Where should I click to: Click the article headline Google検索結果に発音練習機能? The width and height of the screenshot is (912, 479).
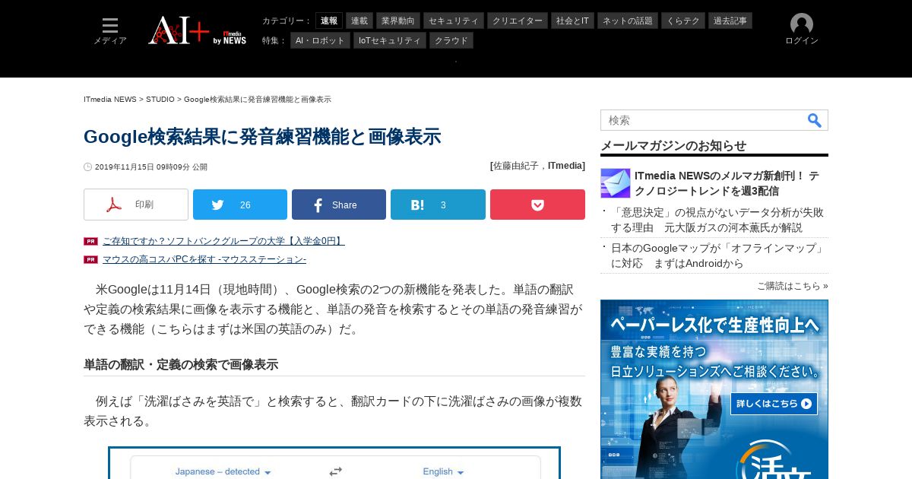262,137
